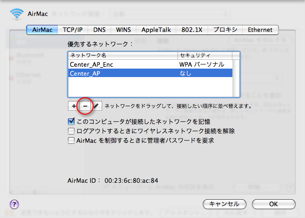
Task: Enable require admin password for AirMac control
Action: (71, 140)
